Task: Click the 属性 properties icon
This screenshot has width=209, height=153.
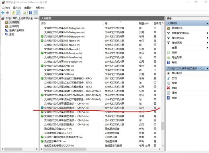Action: click(168, 93)
